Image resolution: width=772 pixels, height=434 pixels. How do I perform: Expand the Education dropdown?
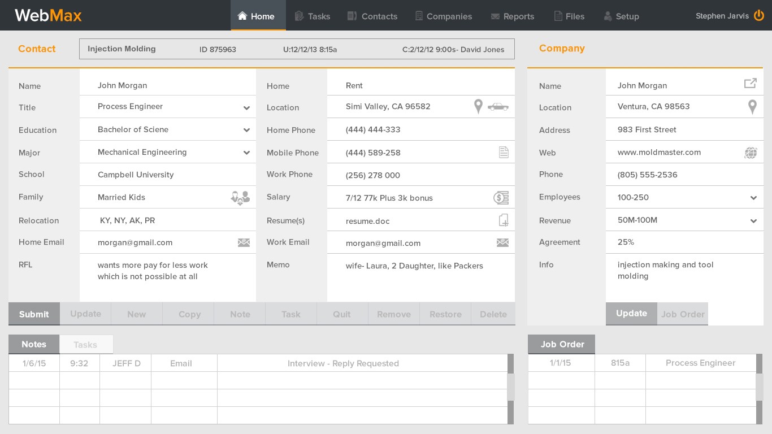pyautogui.click(x=246, y=130)
